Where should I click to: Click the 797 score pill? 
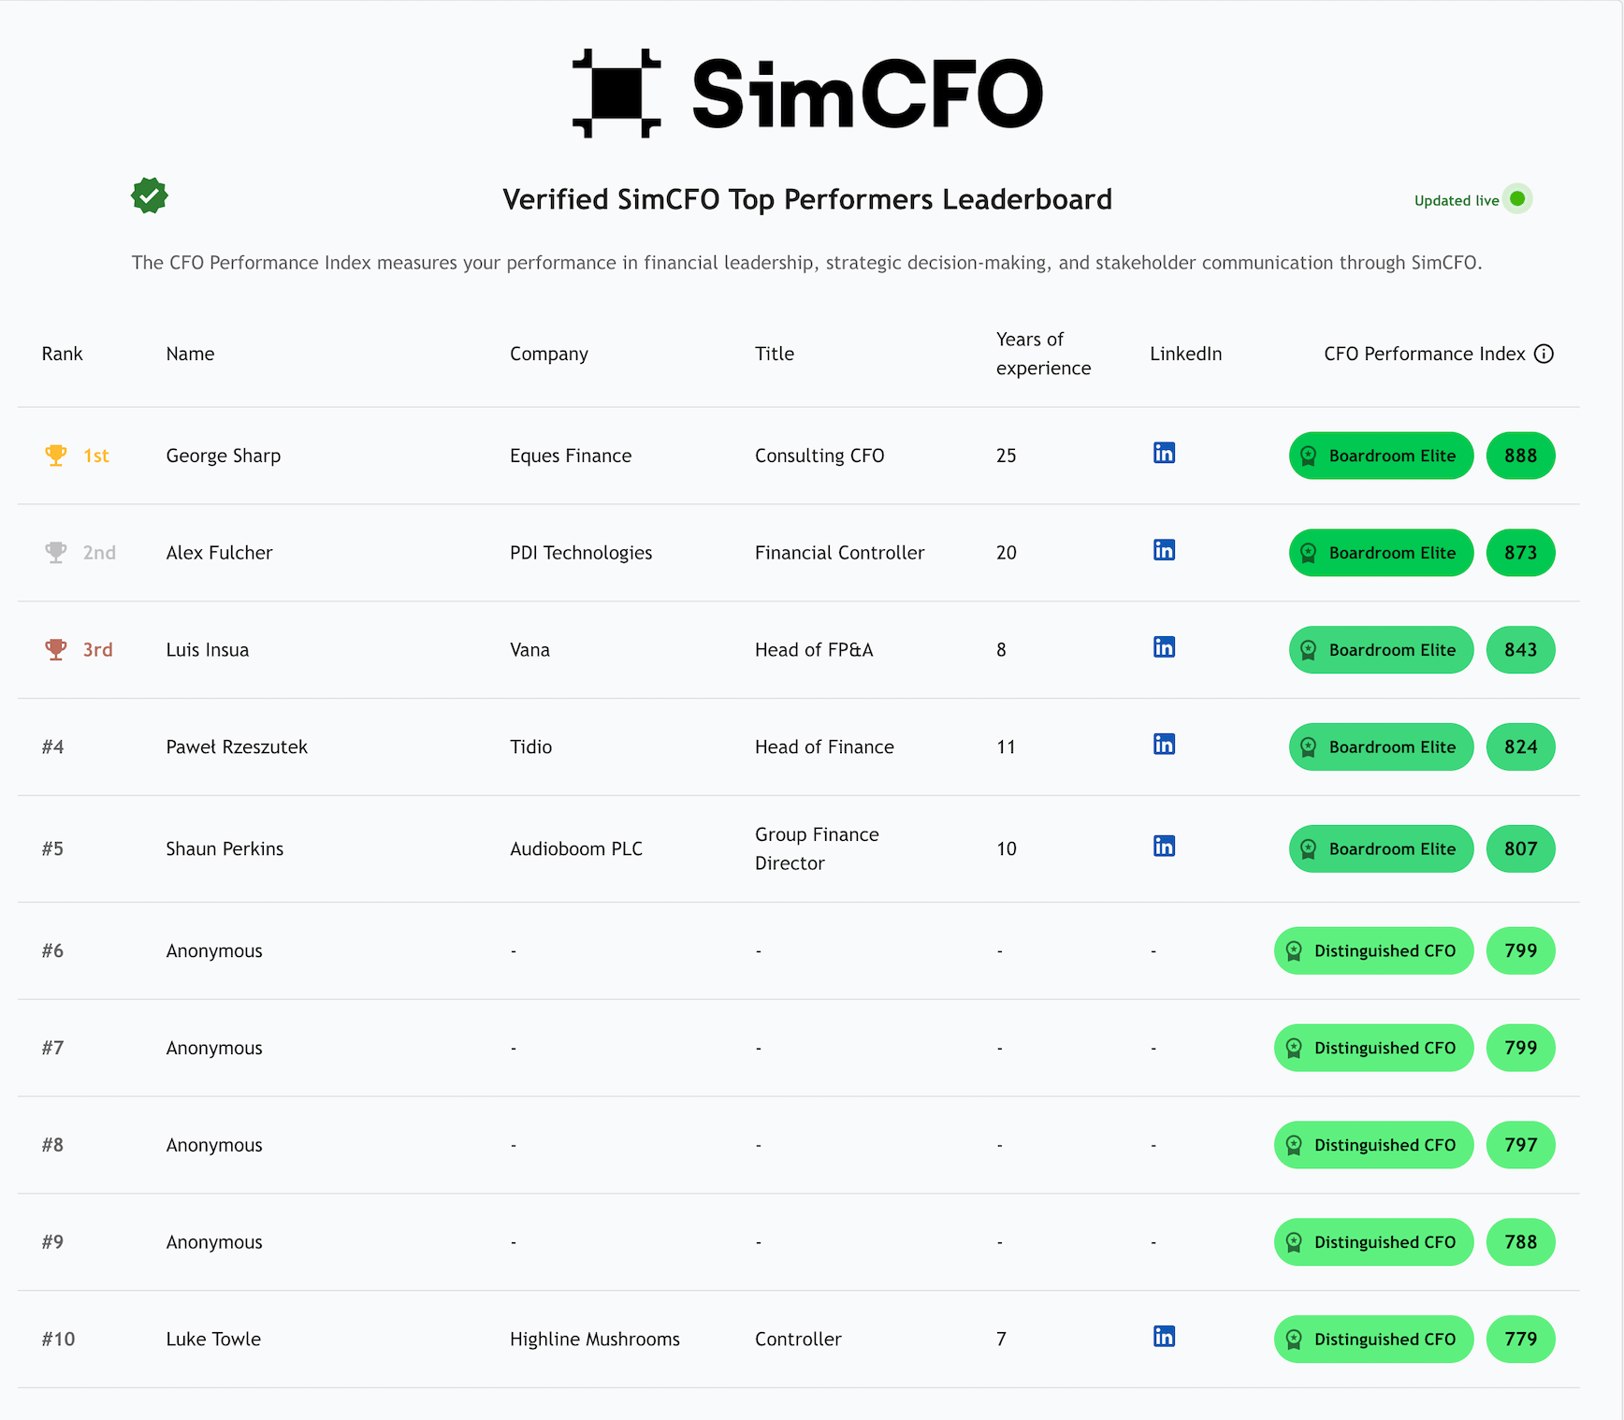pyautogui.click(x=1521, y=1146)
